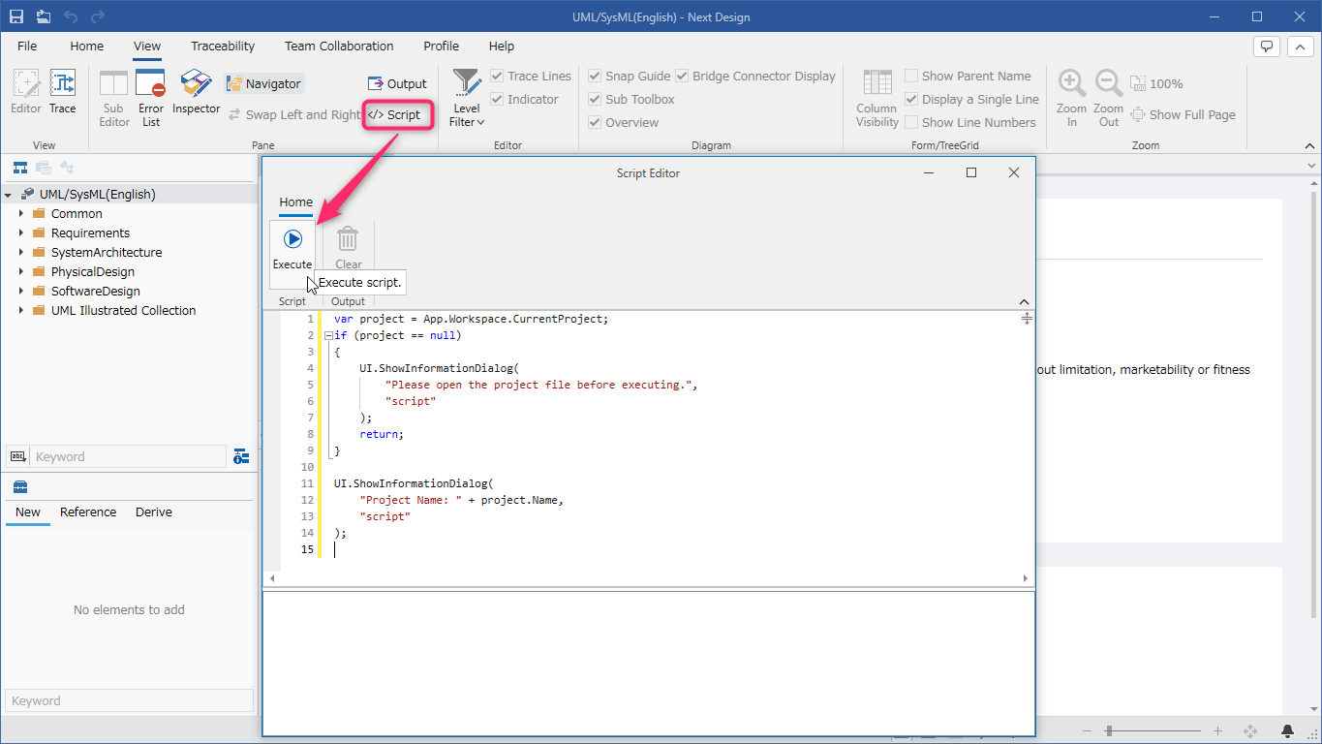Expand the Requirements folder
The image size is (1322, 744).
tap(20, 232)
